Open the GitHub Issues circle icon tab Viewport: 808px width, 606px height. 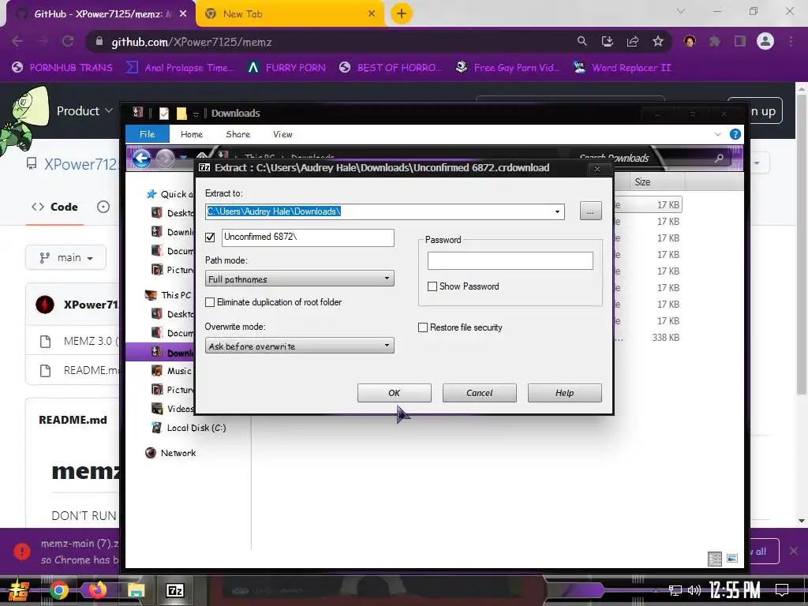click(103, 208)
